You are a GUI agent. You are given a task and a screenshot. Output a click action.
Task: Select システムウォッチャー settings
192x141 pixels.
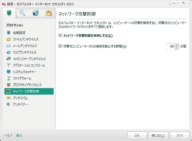click(x=29, y=72)
